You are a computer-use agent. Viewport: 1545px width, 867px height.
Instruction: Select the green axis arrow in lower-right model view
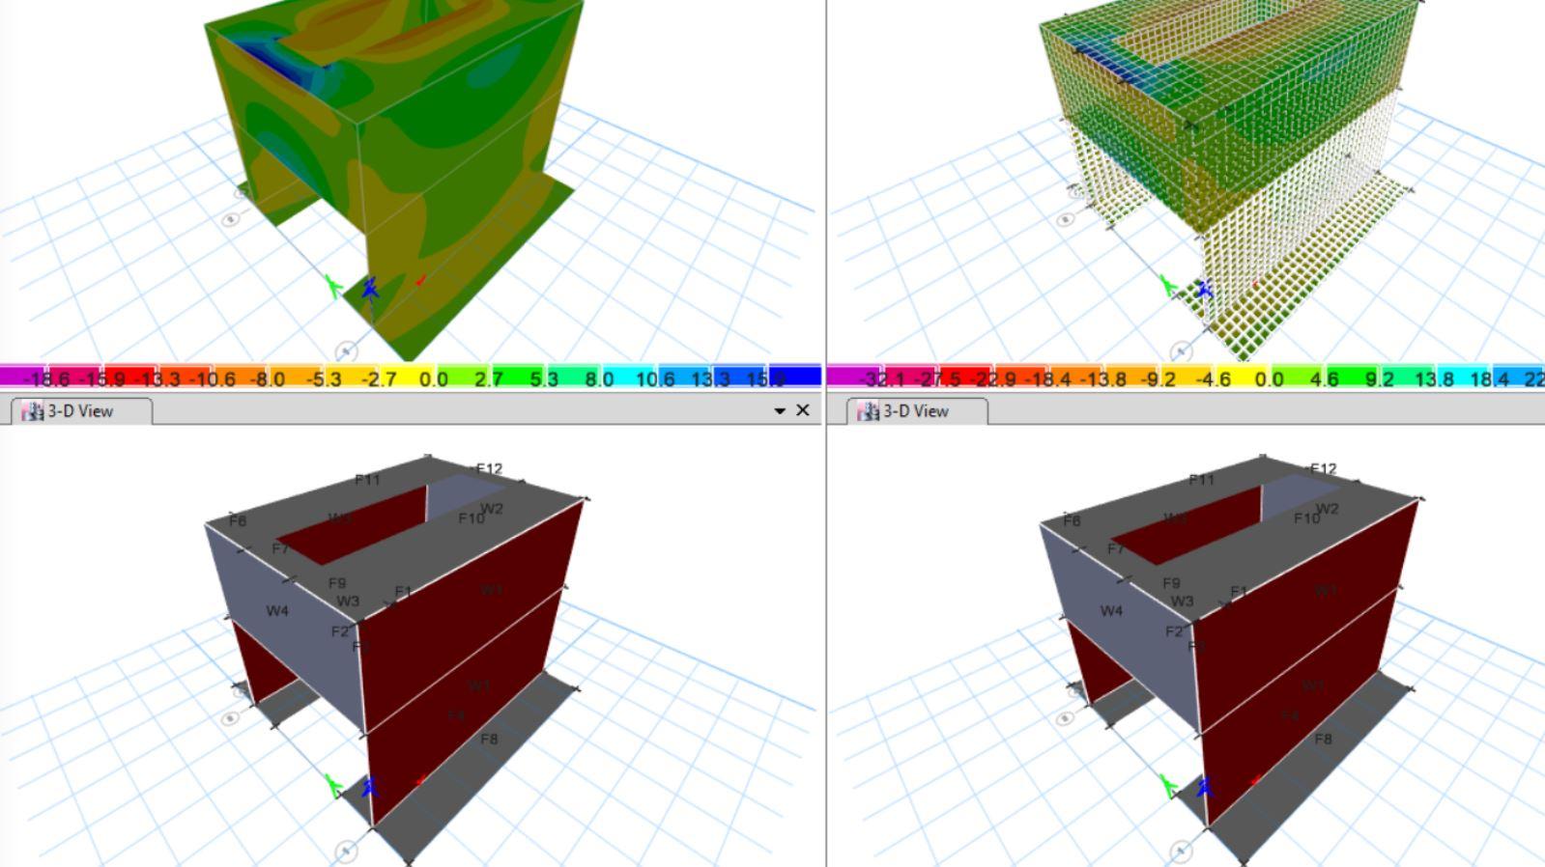[x=1168, y=786]
